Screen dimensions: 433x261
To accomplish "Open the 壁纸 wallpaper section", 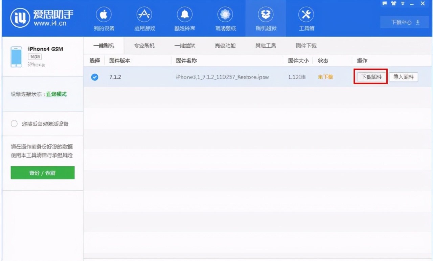I will [225, 19].
